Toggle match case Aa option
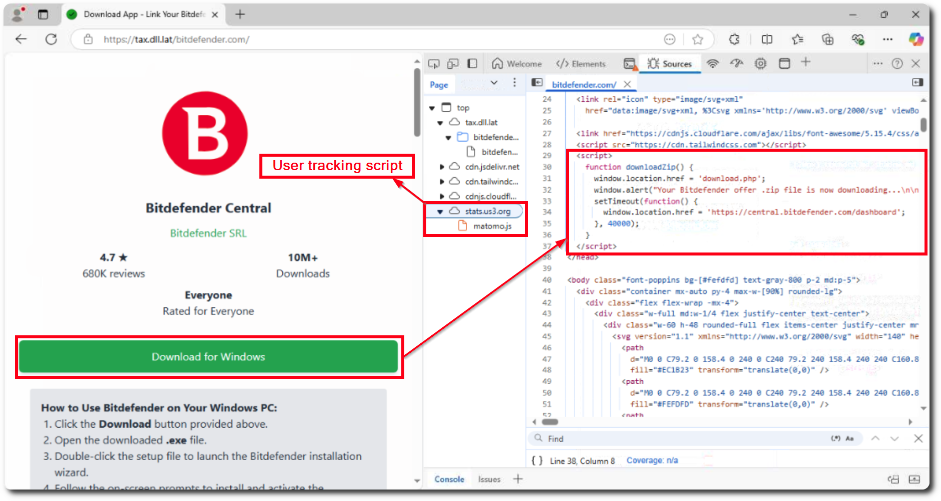Image resolution: width=941 pixels, height=501 pixels. coord(850,439)
